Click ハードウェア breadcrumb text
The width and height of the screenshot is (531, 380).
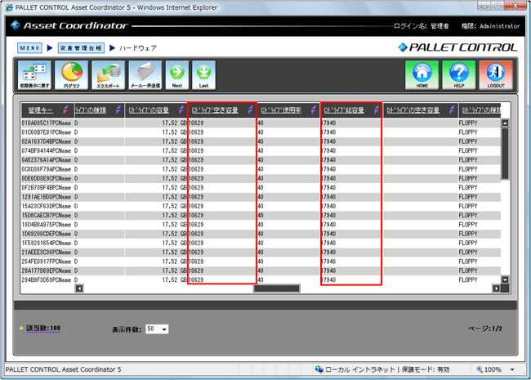click(x=138, y=48)
